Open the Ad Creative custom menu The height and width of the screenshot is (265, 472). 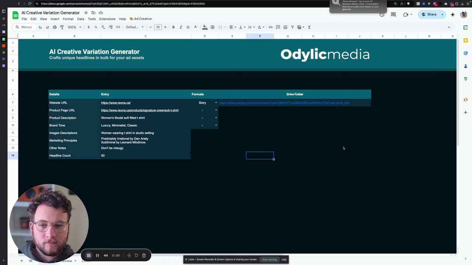[x=140, y=19]
